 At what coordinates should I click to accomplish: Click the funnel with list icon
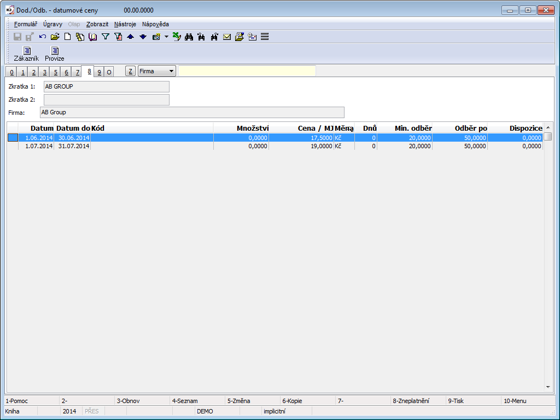(x=118, y=37)
